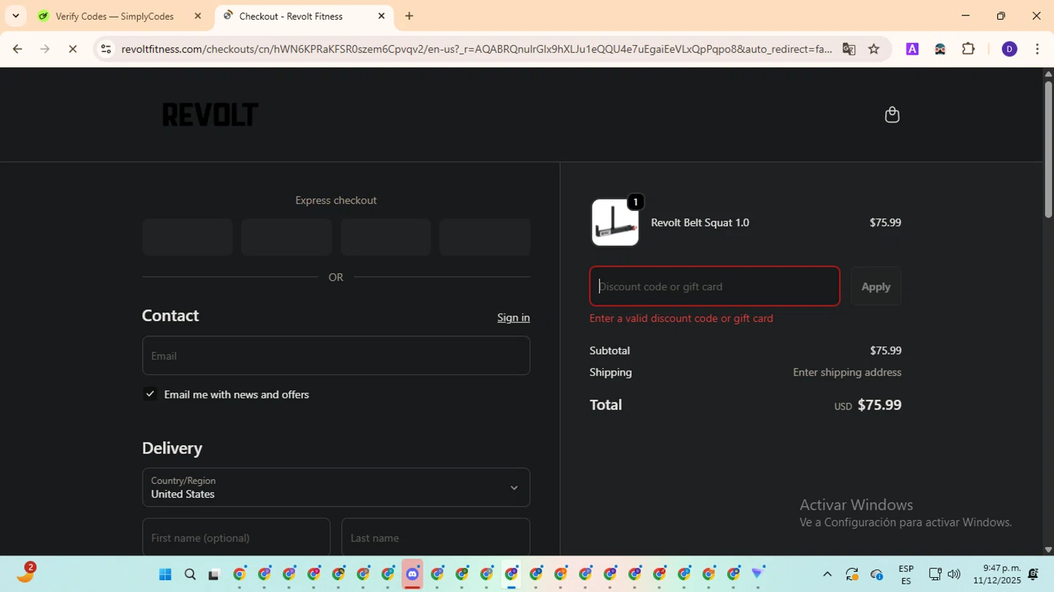Open the clock showing 9:47 p. m.
This screenshot has width=1054, height=592.
coord(996,574)
